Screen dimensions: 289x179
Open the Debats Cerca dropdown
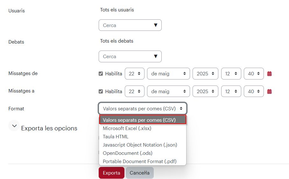tap(130, 57)
